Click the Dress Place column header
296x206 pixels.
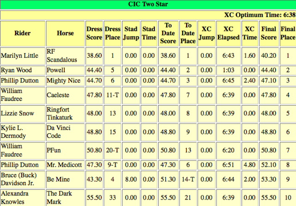click(x=112, y=33)
